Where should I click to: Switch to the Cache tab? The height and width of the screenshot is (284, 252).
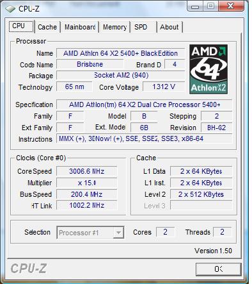47,27
